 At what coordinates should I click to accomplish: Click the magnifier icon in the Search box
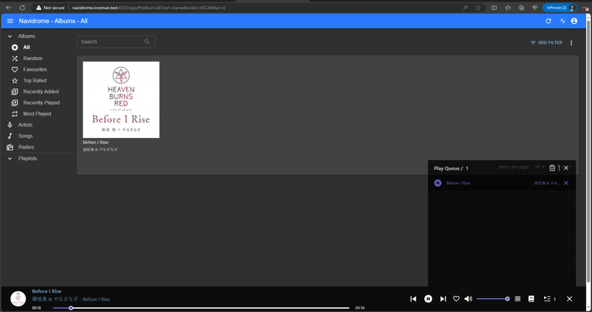pyautogui.click(x=147, y=42)
